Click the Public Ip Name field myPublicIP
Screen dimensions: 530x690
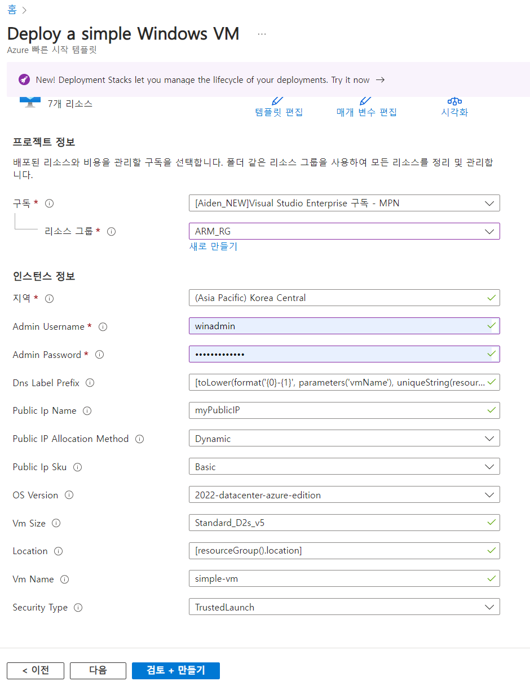click(x=344, y=410)
